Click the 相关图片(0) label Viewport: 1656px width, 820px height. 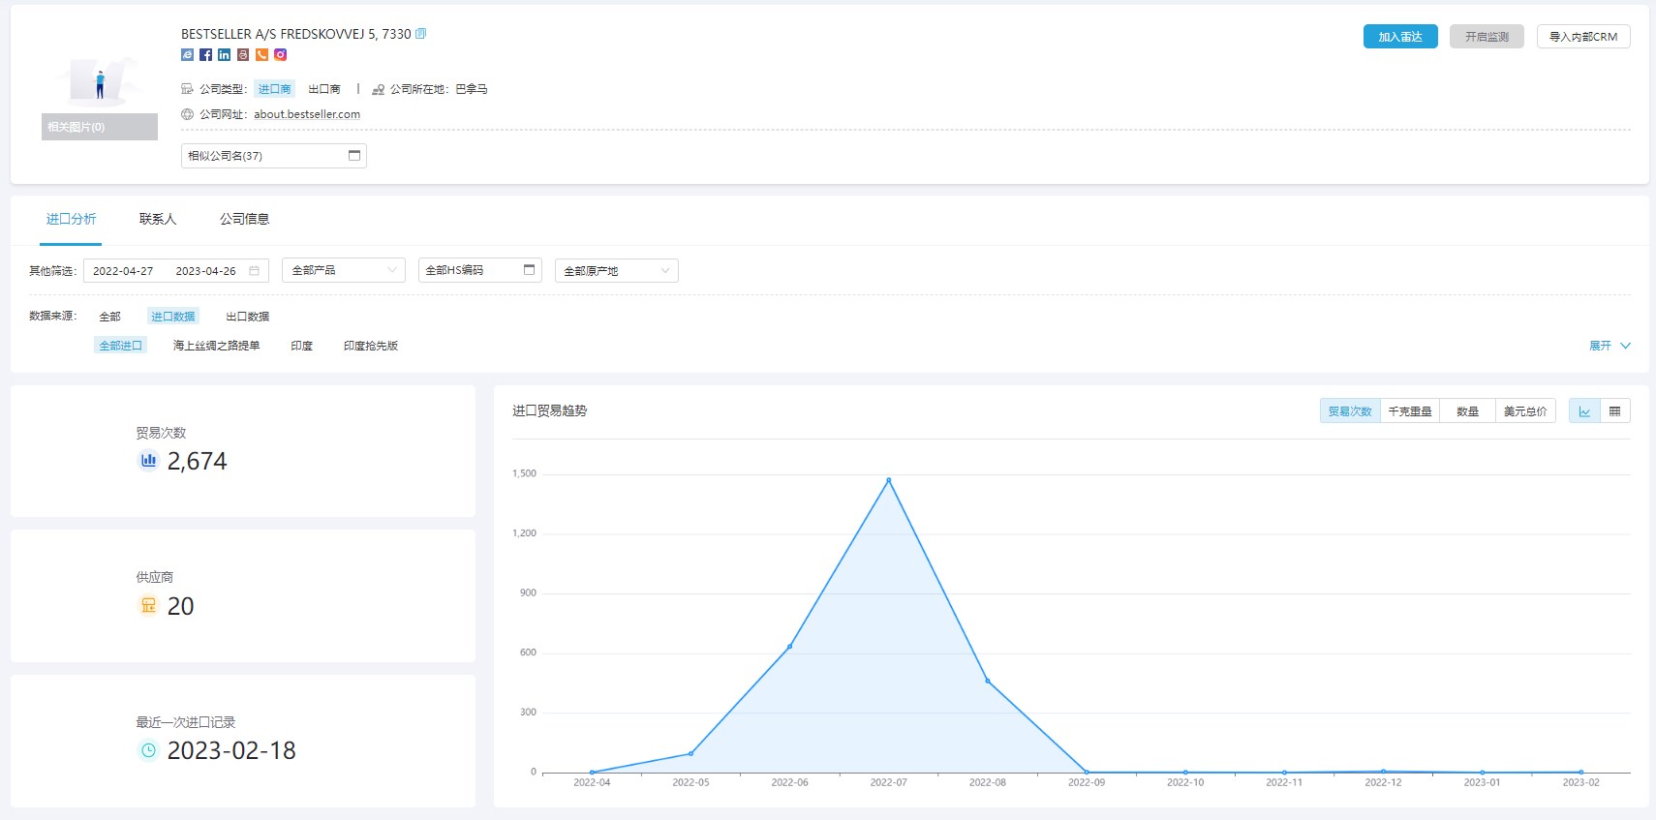[x=100, y=127]
